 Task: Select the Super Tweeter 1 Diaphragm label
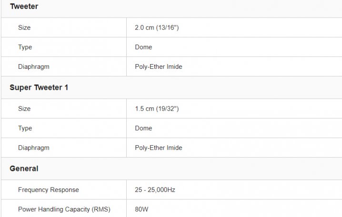click(x=34, y=148)
